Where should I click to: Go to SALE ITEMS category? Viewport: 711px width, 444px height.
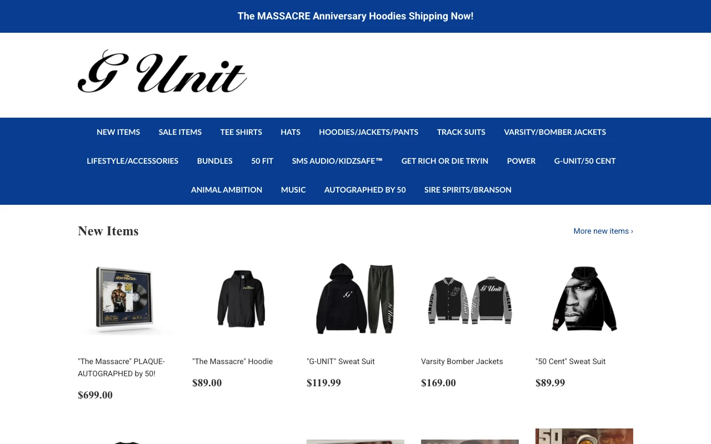180,132
